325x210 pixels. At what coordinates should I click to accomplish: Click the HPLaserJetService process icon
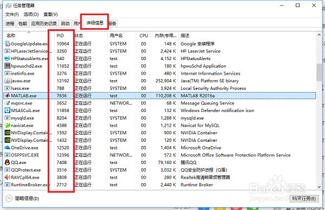click(x=7, y=51)
